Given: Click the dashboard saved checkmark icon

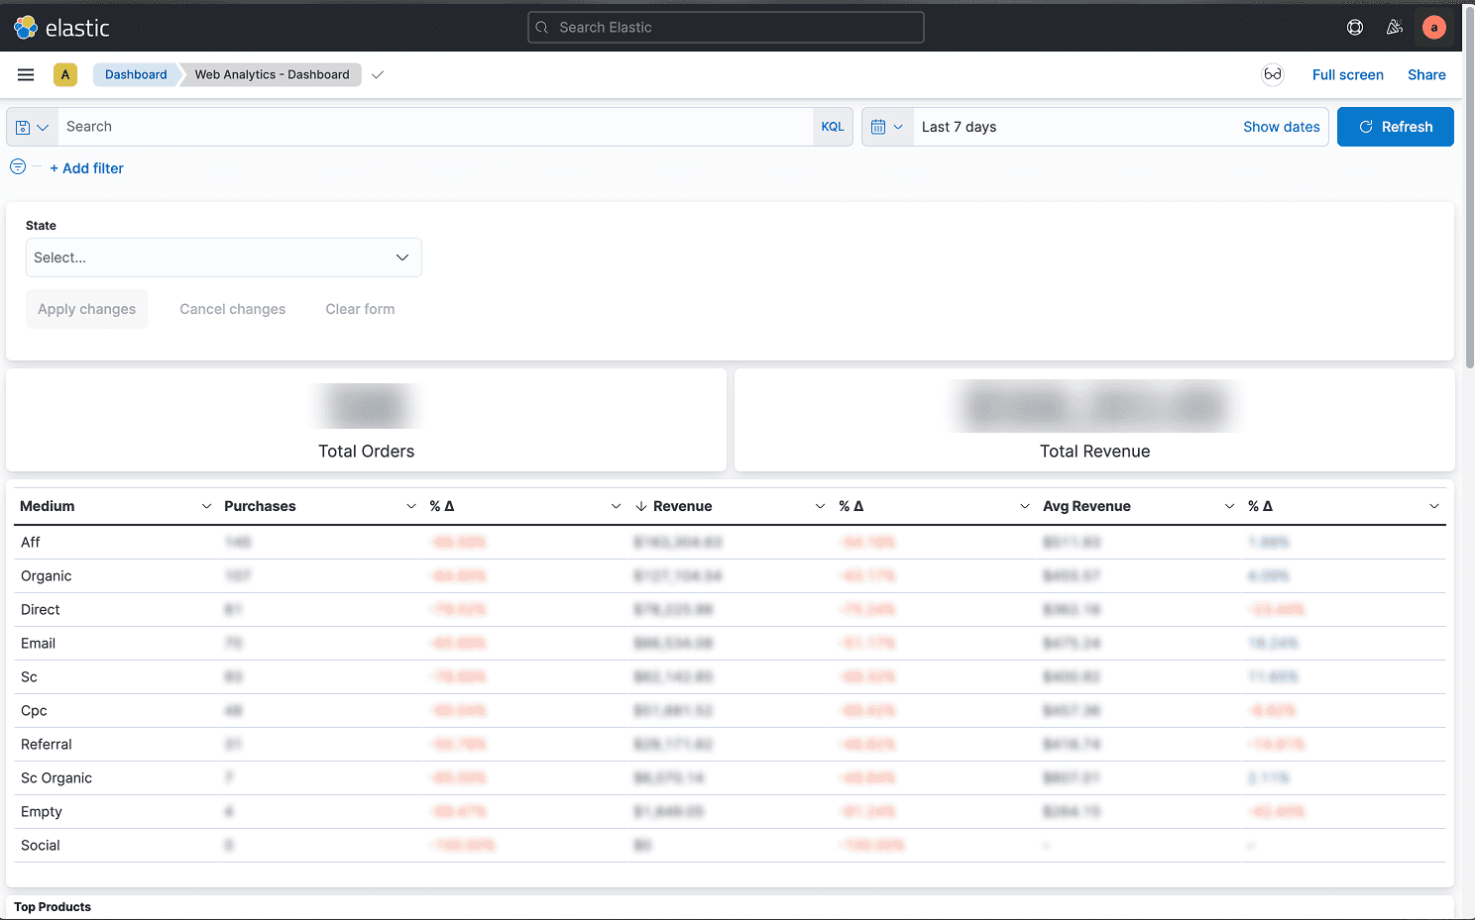Looking at the screenshot, I should tap(378, 74).
